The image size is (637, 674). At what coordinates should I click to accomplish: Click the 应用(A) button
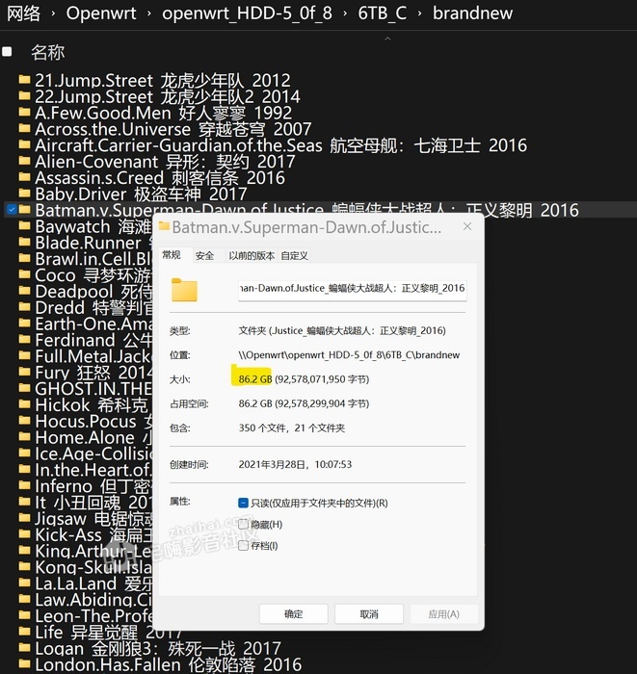(444, 614)
